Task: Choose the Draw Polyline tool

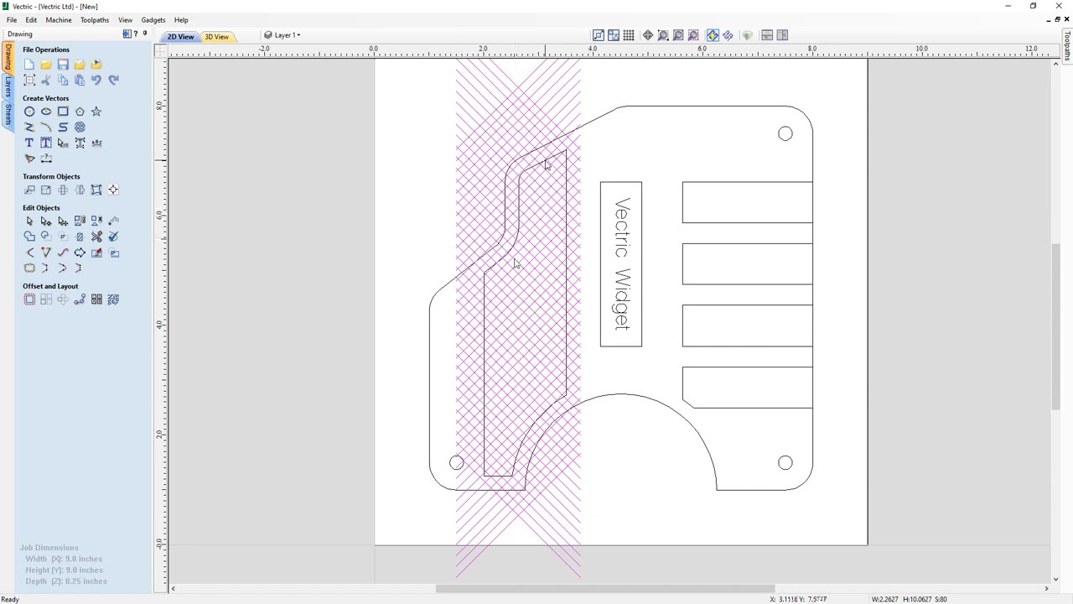Action: tap(29, 128)
